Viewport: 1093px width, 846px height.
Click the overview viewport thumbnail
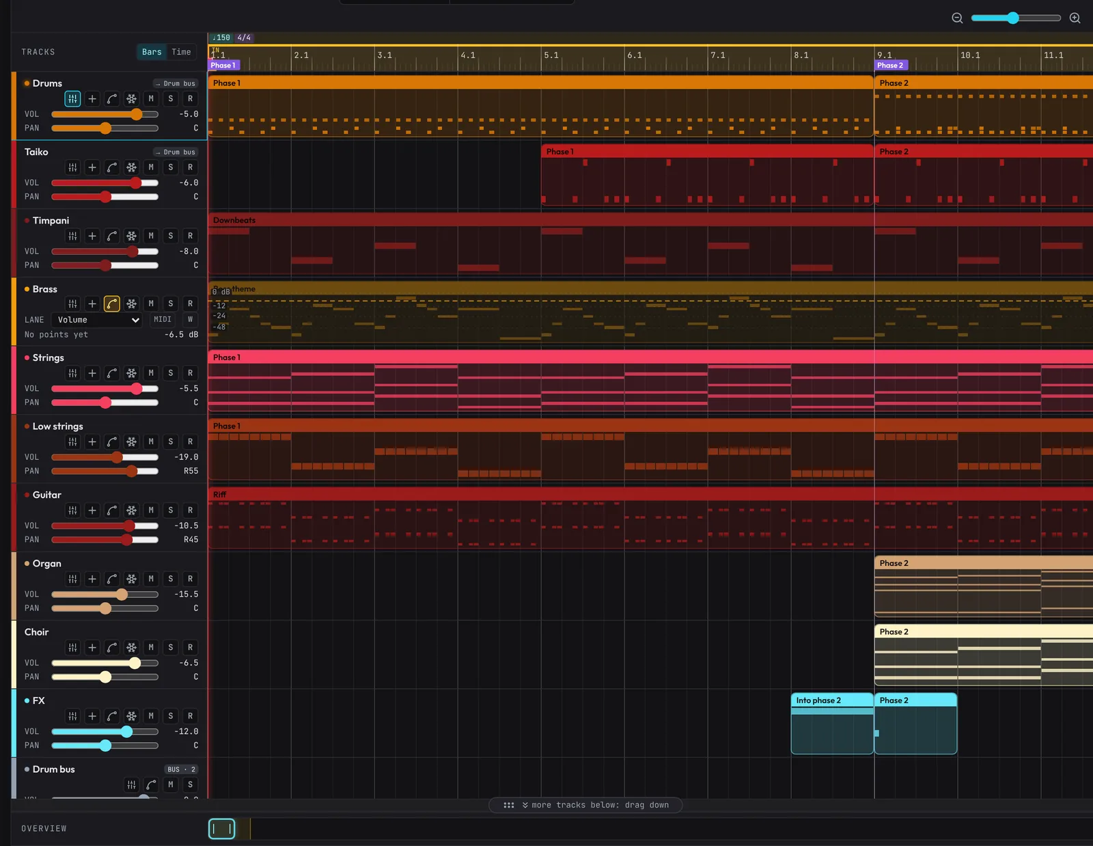(221, 829)
